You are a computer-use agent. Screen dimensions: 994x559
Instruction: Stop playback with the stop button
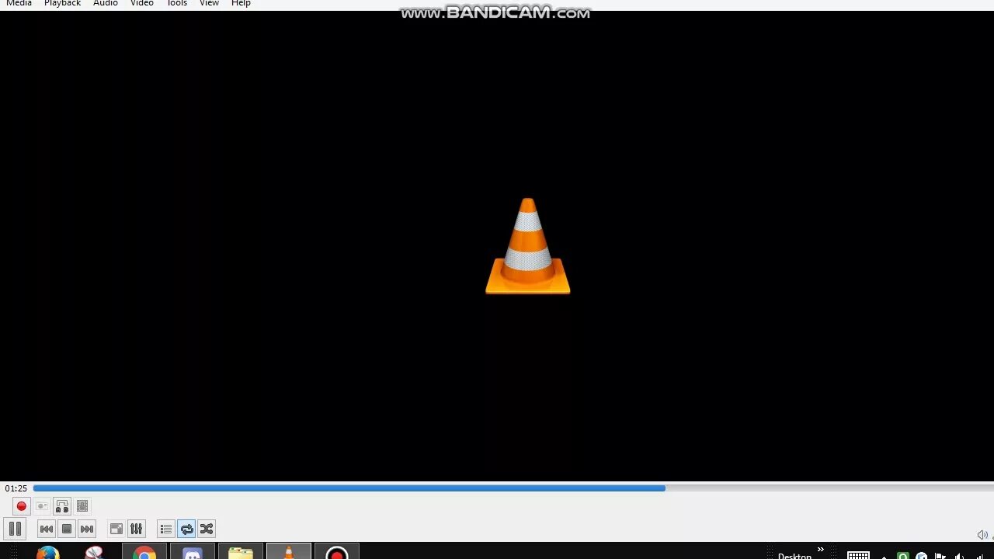pyautogui.click(x=67, y=529)
